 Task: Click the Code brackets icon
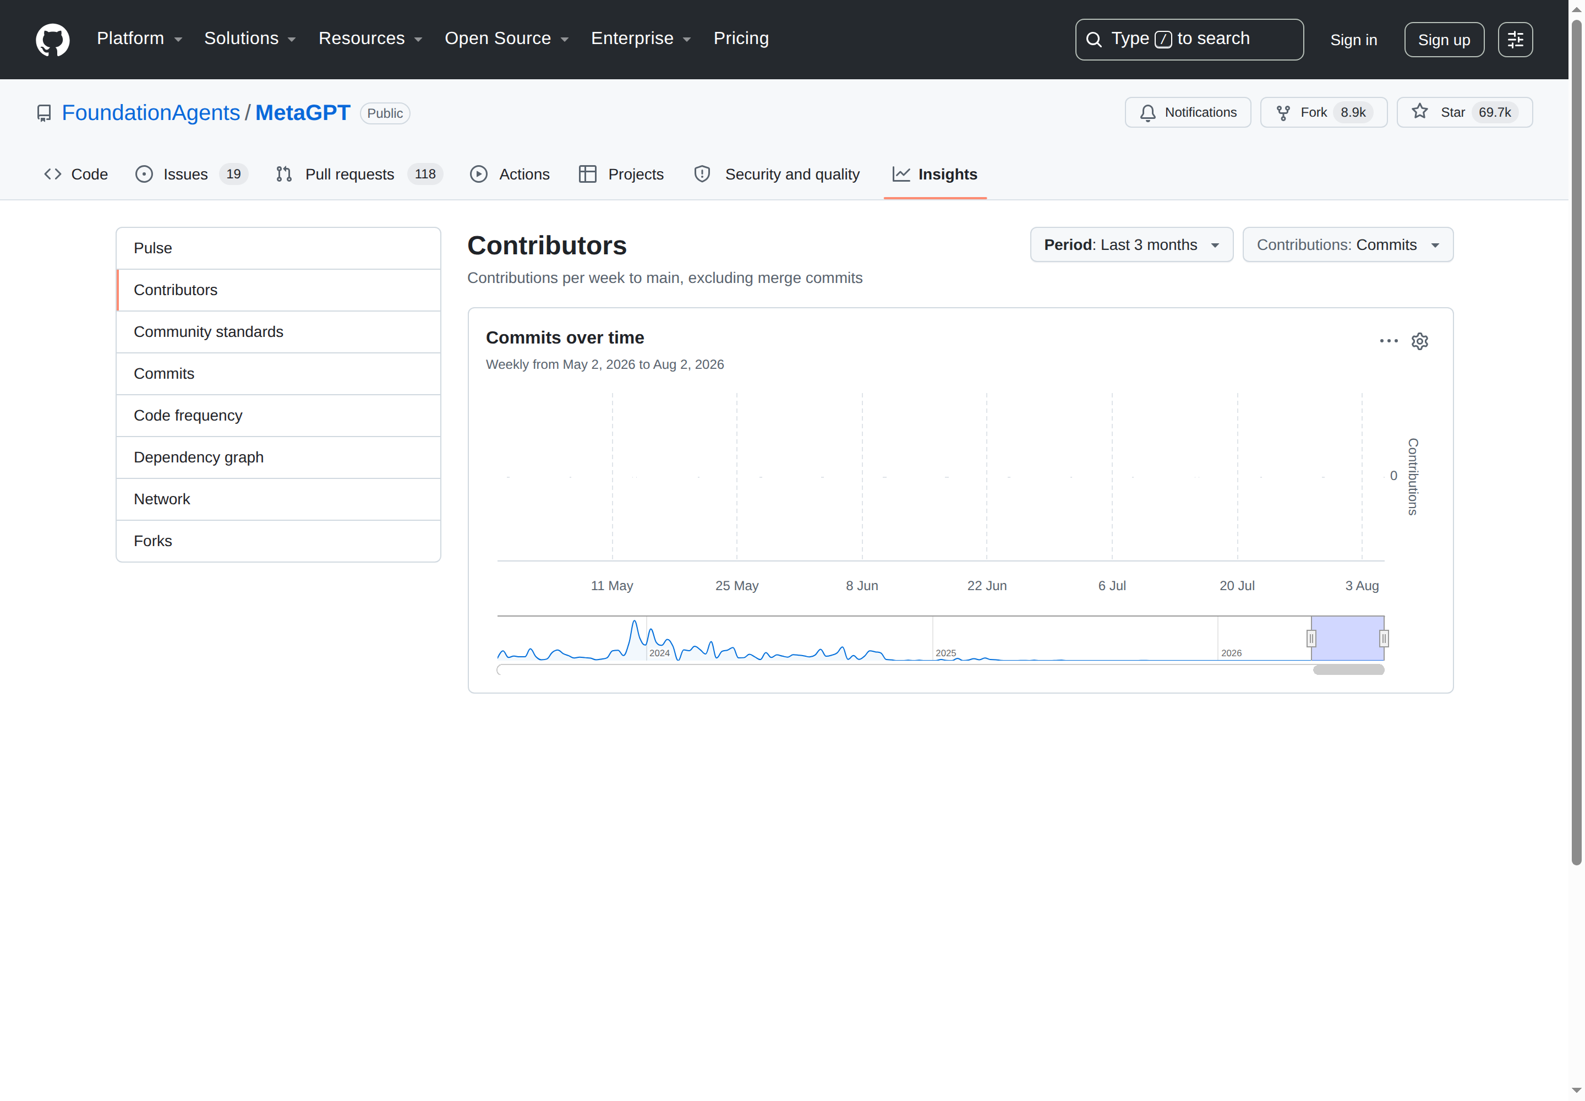(52, 174)
